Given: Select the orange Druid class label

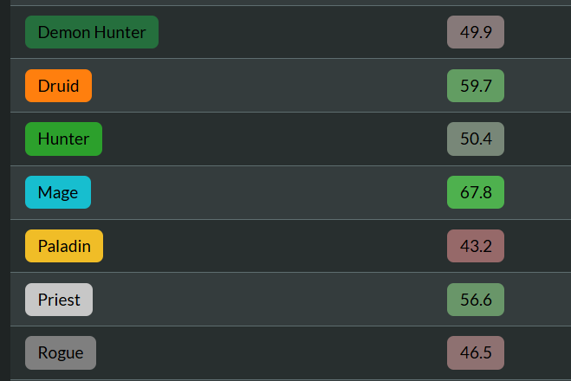Looking at the screenshot, I should pyautogui.click(x=58, y=86).
